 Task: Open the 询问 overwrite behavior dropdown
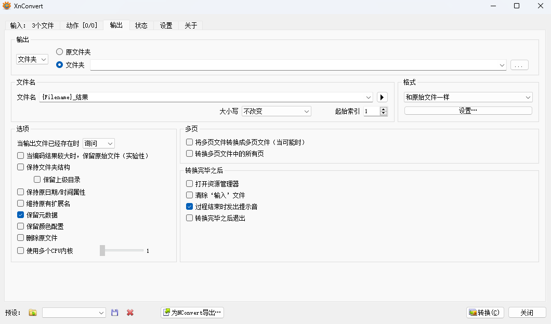[99, 143]
